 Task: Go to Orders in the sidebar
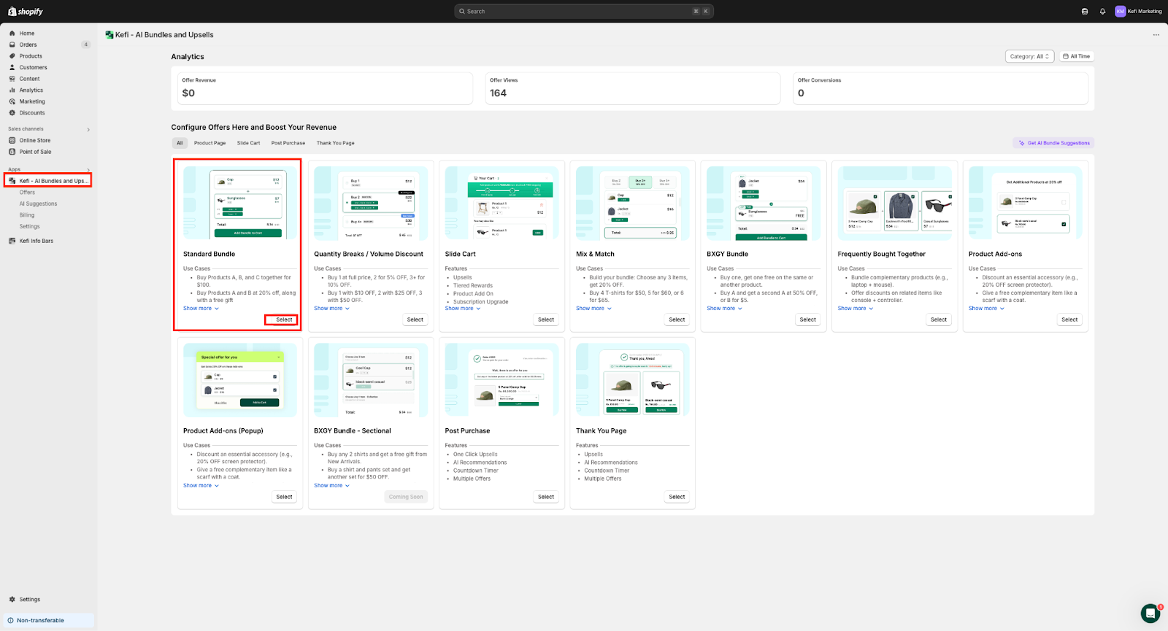tap(28, 44)
